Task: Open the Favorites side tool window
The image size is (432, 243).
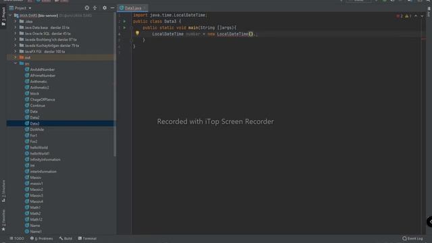Action: [3, 220]
